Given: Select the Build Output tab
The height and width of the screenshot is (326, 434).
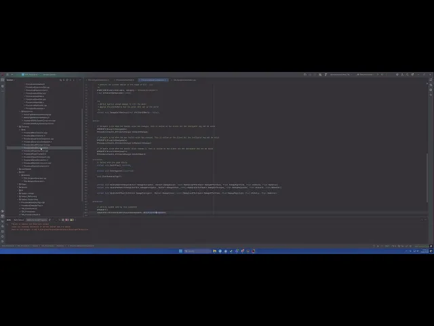Looking at the screenshot, I should 19,220.
